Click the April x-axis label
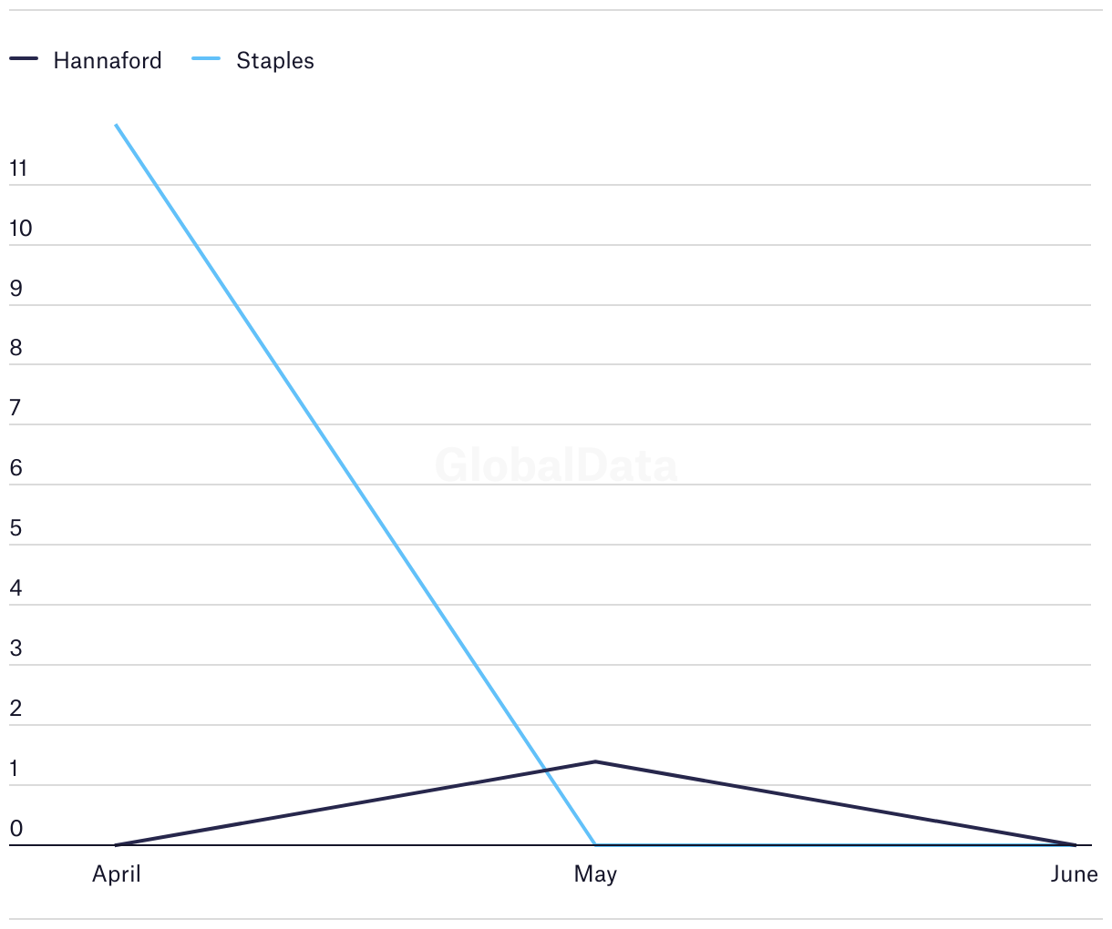Image resolution: width=1112 pixels, height=929 pixels. (x=117, y=874)
